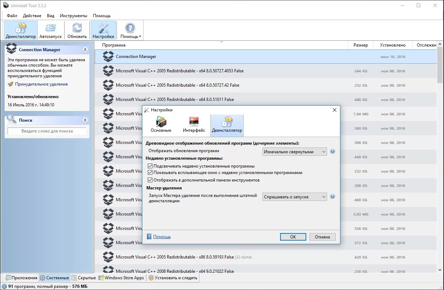Click the Connection Manager box icon in list
The width and height of the screenshot is (444, 290).
[108, 57]
